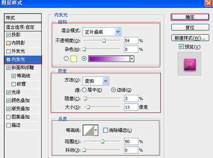213x158 pixels.
Task: Click the pale yellow glow color swatch
Action: click(x=74, y=59)
